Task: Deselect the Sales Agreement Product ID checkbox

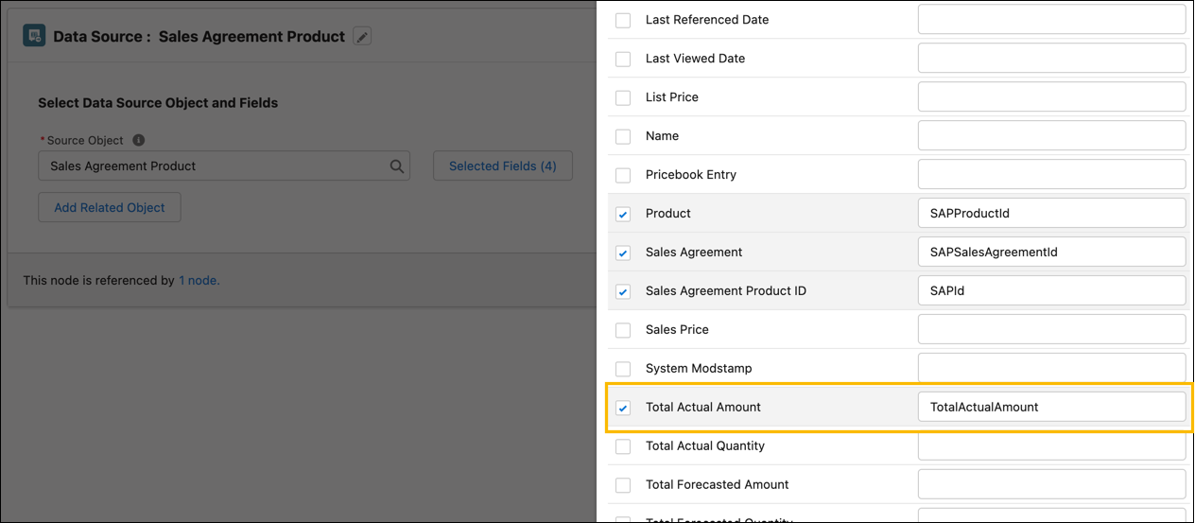Action: click(623, 291)
